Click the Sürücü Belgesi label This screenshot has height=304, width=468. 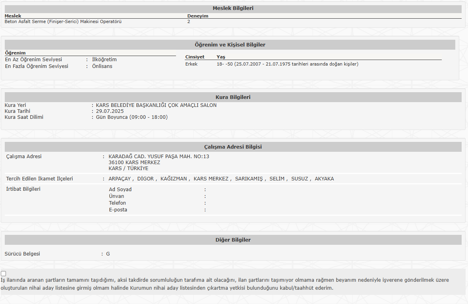pyautogui.click(x=22, y=254)
